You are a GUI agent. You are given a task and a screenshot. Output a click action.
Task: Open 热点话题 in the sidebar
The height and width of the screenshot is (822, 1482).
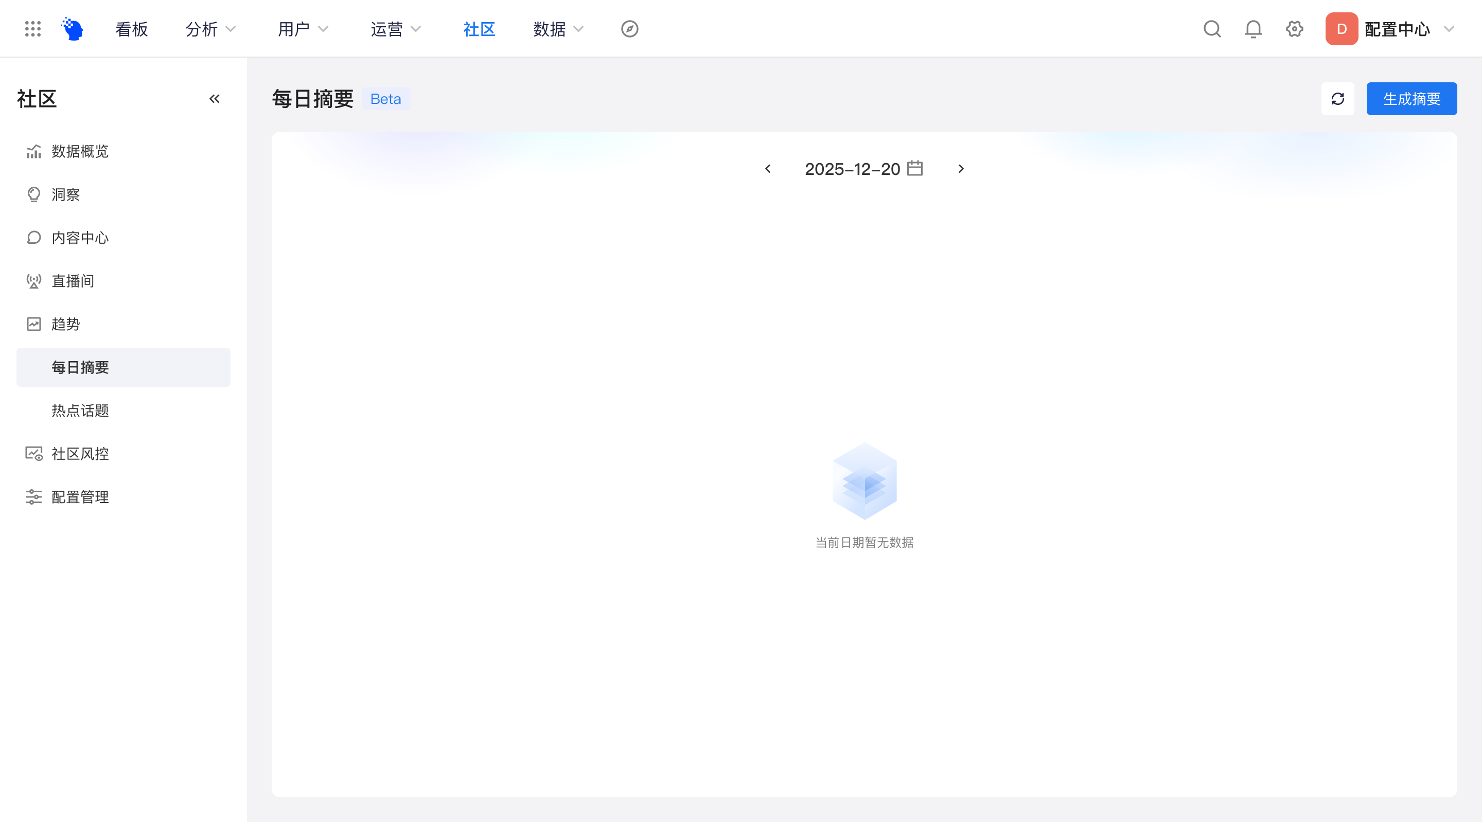(123, 410)
